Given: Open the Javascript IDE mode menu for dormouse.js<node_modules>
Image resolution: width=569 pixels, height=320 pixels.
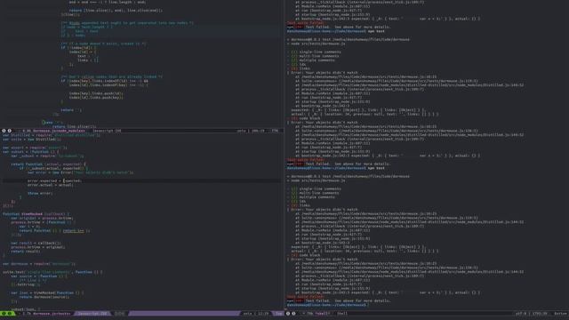Looking at the screenshot, I should click(x=107, y=131).
